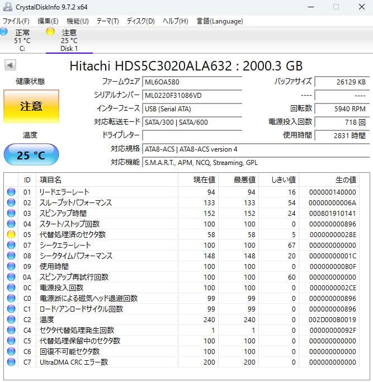The width and height of the screenshot is (373, 382).
Task: Select the Disk 1 drive tab
Action: (x=69, y=40)
